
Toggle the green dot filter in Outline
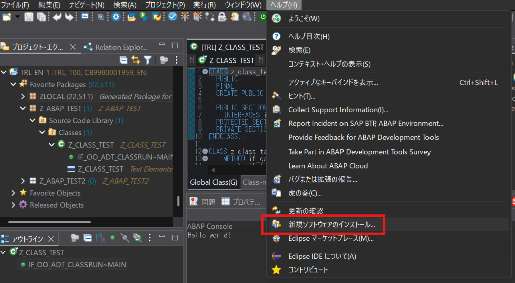pyautogui.click(x=113, y=238)
